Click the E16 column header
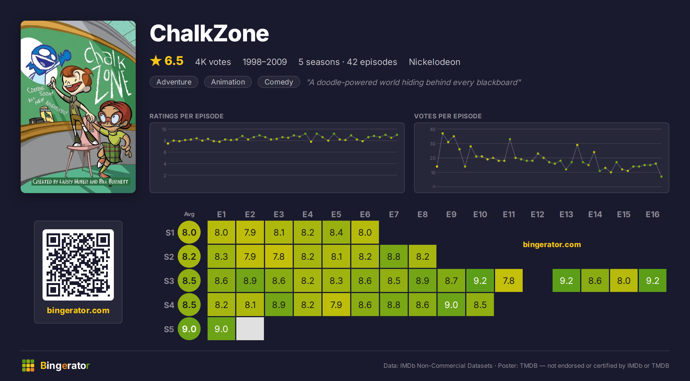The image size is (690, 381). (653, 214)
